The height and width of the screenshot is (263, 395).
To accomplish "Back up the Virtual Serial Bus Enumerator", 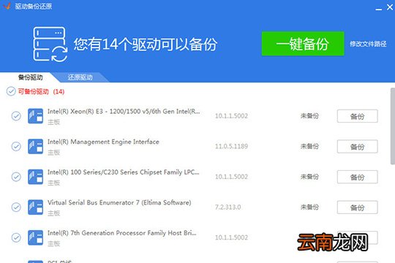I will click(x=357, y=207).
